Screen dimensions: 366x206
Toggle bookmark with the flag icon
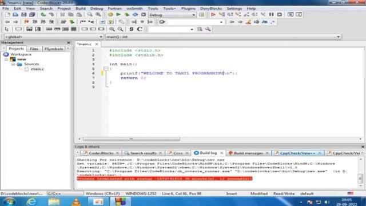26,22
